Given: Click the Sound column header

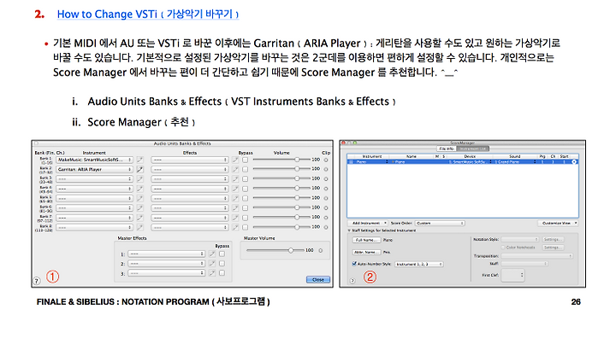Looking at the screenshot, I should pos(515,156).
